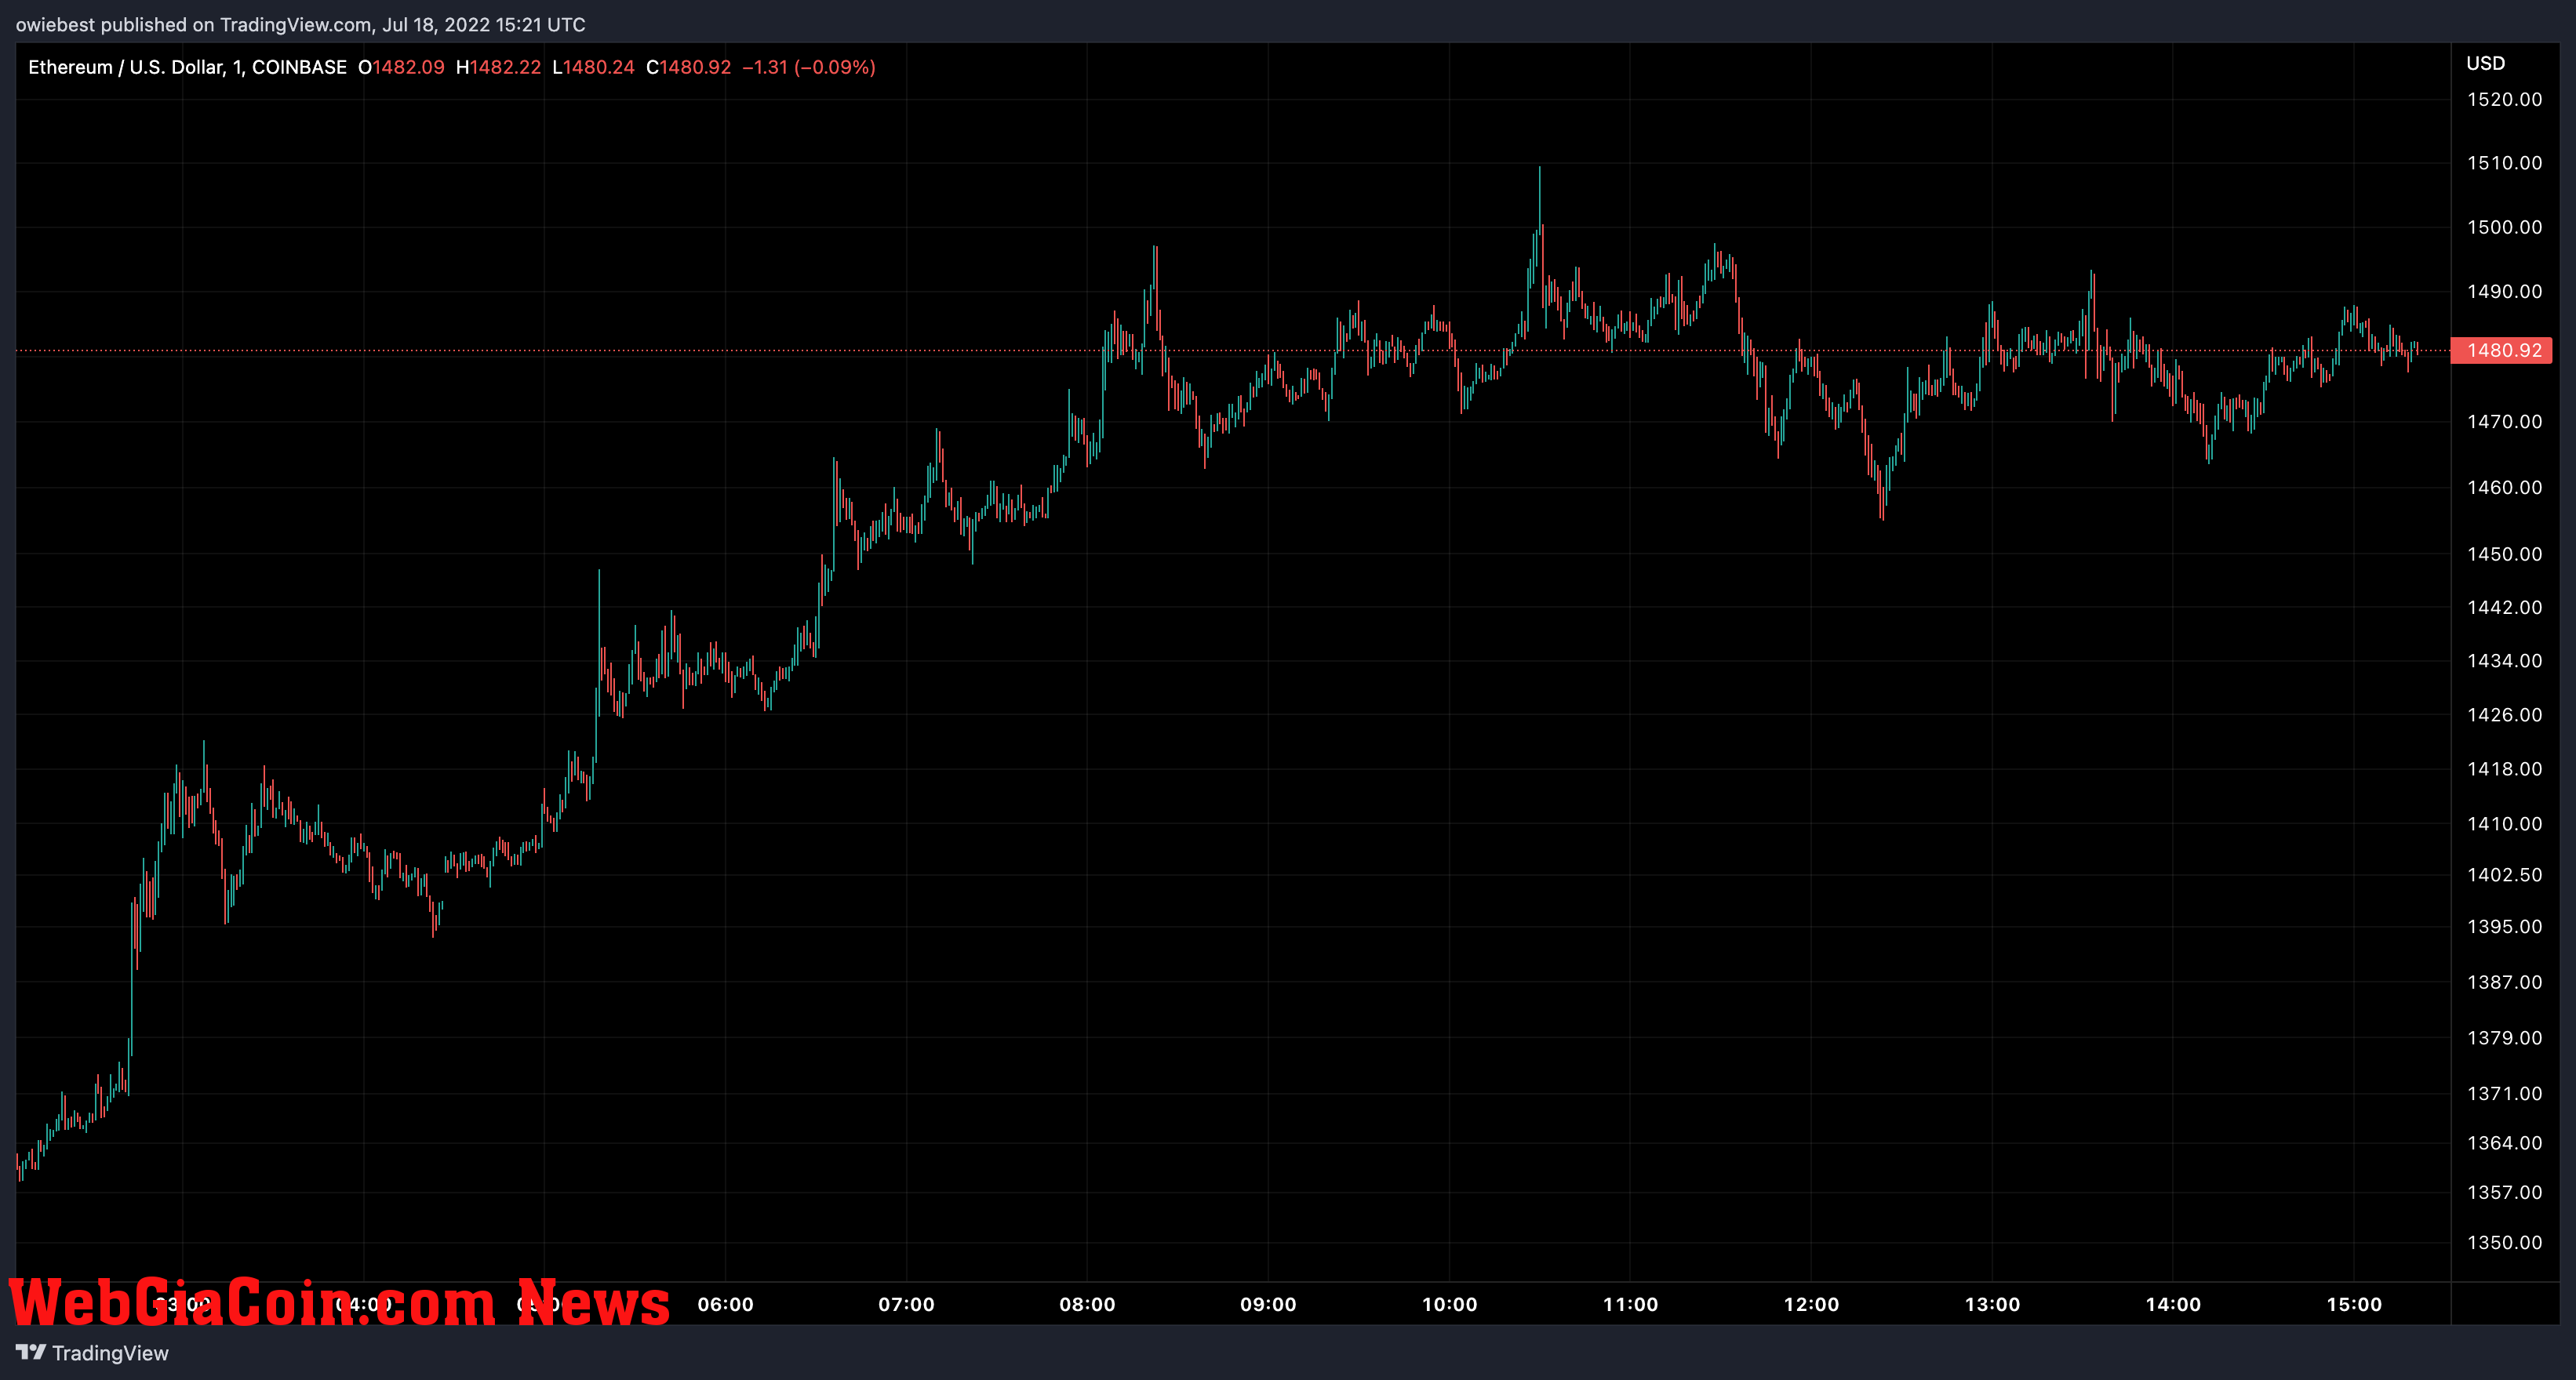
Task: Click the 09:00 time axis label
Action: 1268,1304
